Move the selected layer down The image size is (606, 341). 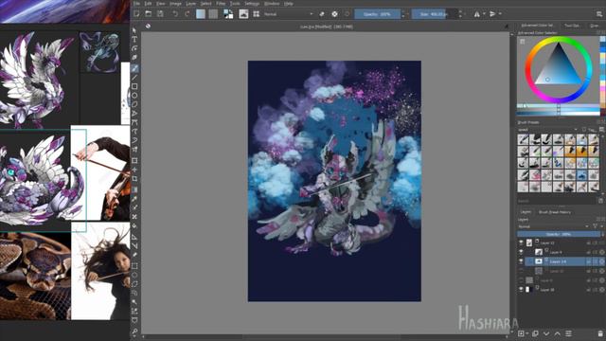(x=546, y=333)
